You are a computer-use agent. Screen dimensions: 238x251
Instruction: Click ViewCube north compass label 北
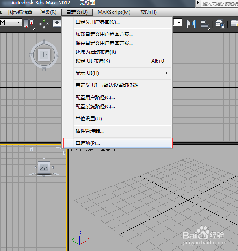44,42
